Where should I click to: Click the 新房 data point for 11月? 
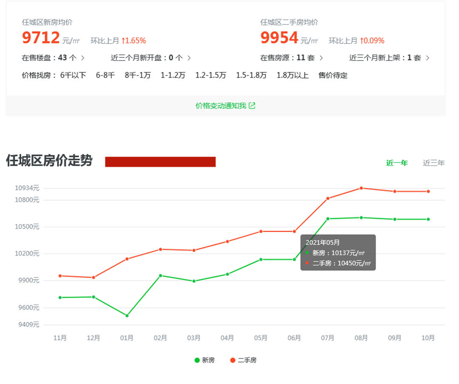tap(60, 297)
